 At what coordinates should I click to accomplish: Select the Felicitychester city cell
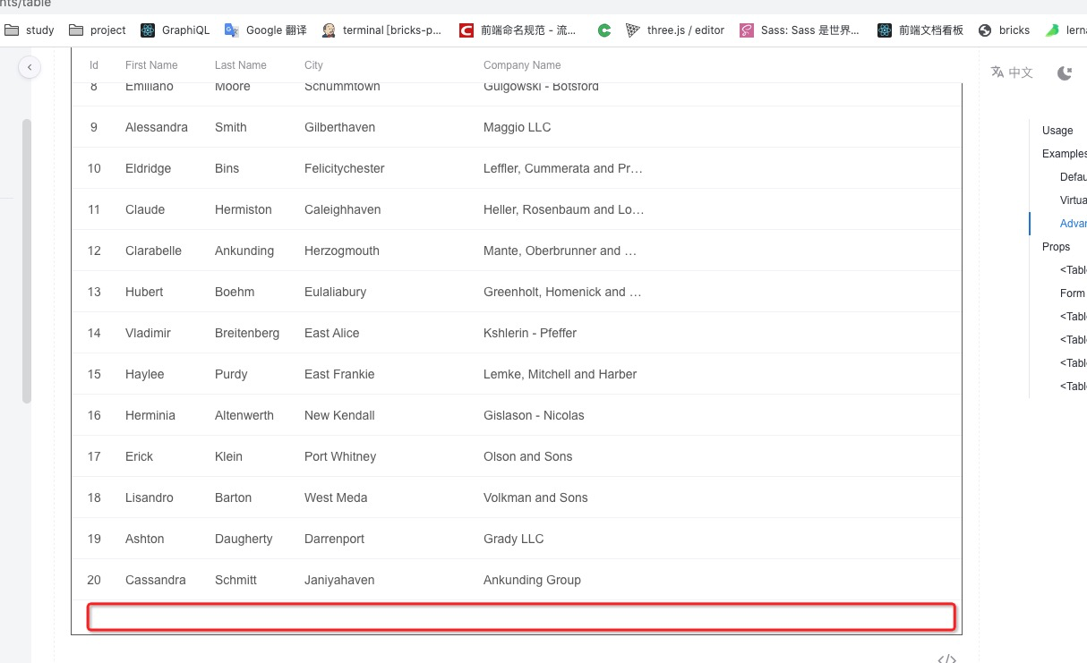345,168
